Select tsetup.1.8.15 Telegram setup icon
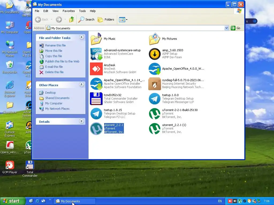This screenshot has height=205, width=274. tap(96, 114)
